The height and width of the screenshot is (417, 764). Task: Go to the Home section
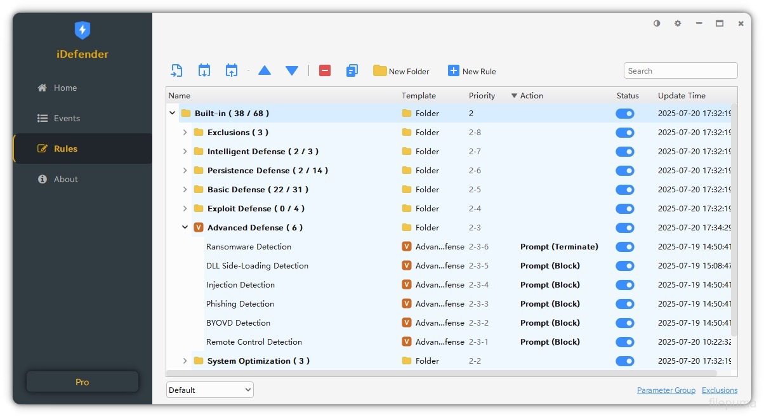click(64, 88)
